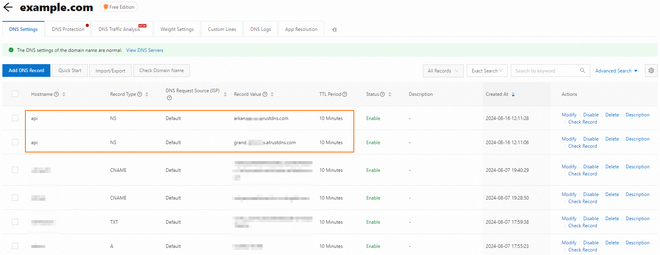Sort by Status using sort arrows
Viewport: 660px width, 255px height.
[390, 94]
